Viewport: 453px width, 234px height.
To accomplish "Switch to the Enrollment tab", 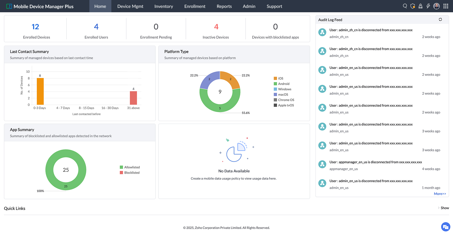I will point(195,6).
